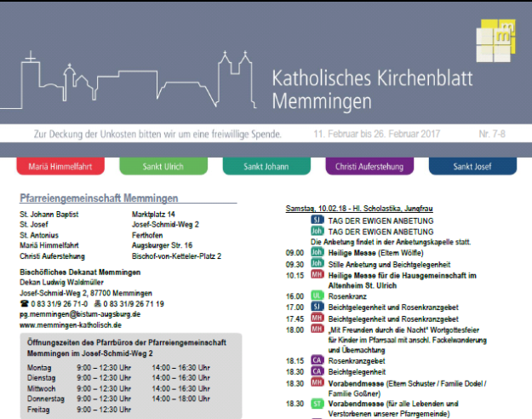The height and width of the screenshot is (419, 532).
Task: Select the St. Johann Baptist entry
Action: 49,215
